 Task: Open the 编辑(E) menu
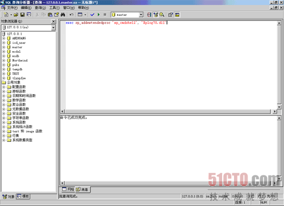coord(26,8)
